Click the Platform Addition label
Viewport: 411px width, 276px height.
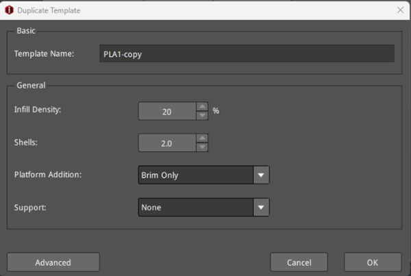click(x=48, y=175)
